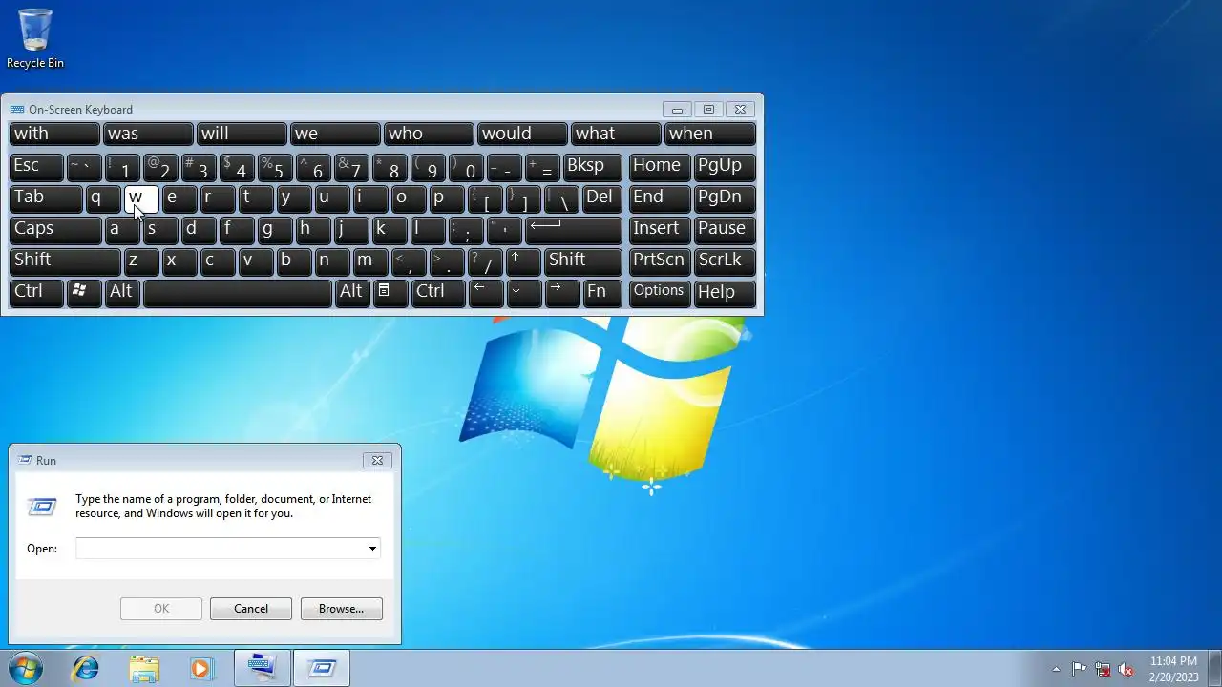Tap the down arrow key
Viewport: 1222px width, 687px height.
tap(523, 292)
